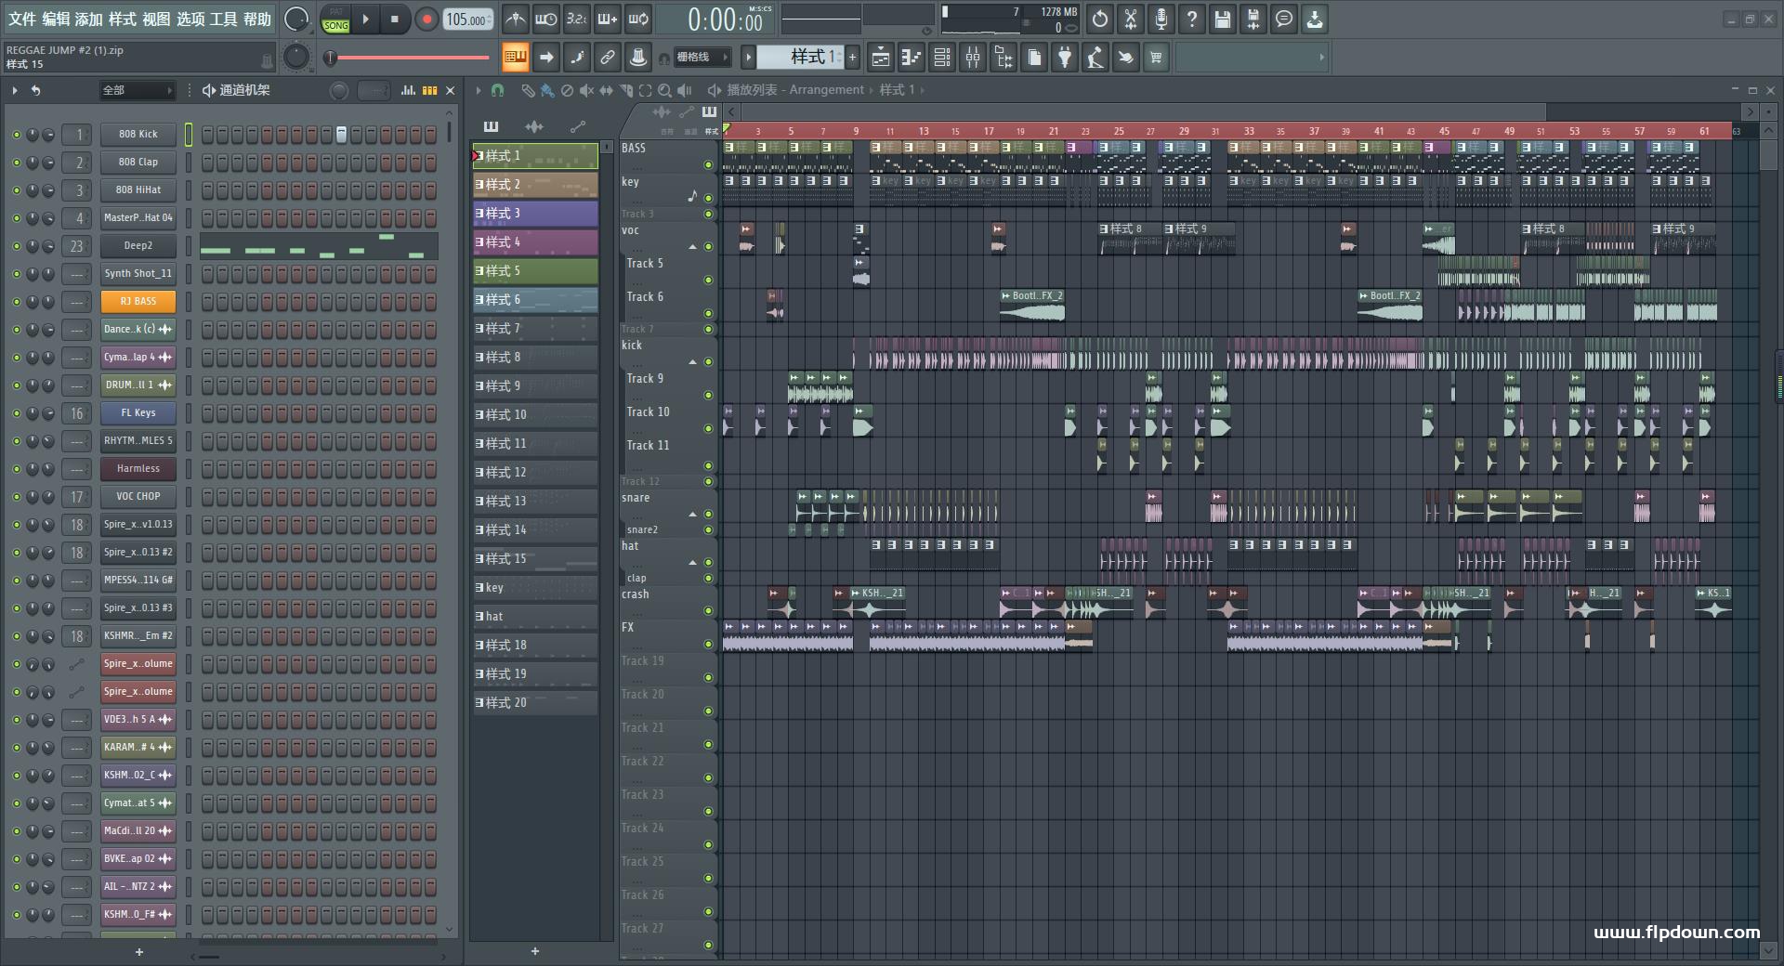Click the record button
The image size is (1784, 966).
[426, 20]
